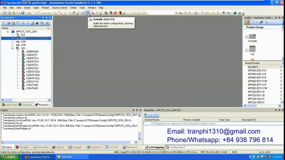Select the X20AT2402 module

[32, 85]
